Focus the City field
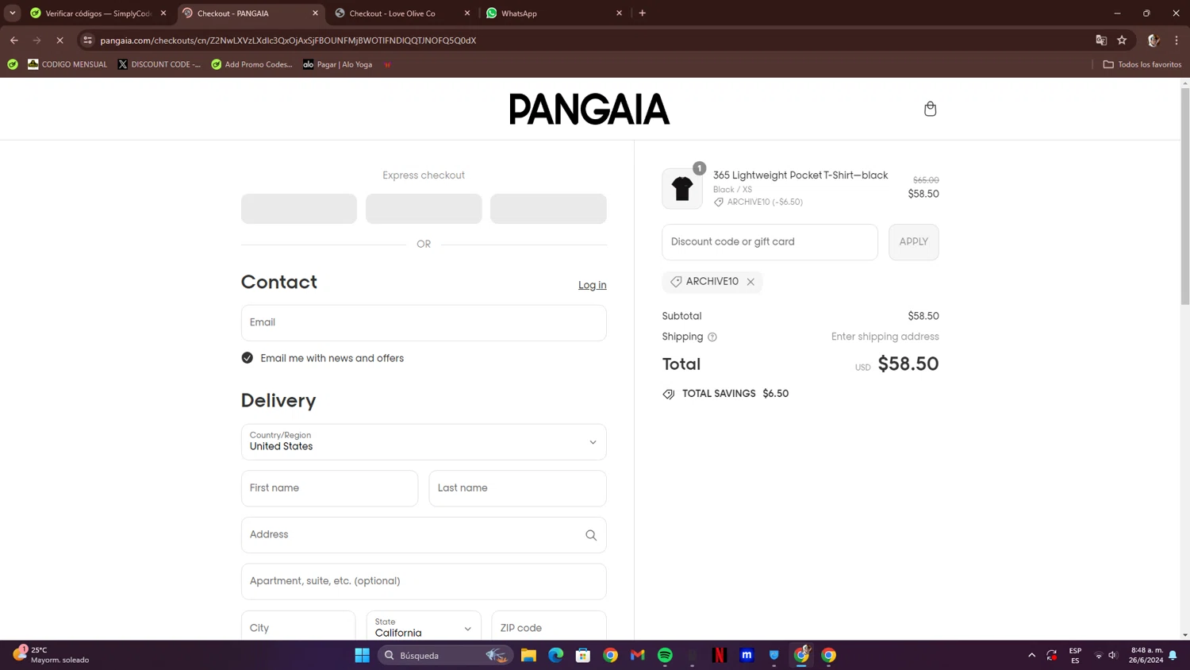Image resolution: width=1190 pixels, height=670 pixels. pyautogui.click(x=298, y=628)
